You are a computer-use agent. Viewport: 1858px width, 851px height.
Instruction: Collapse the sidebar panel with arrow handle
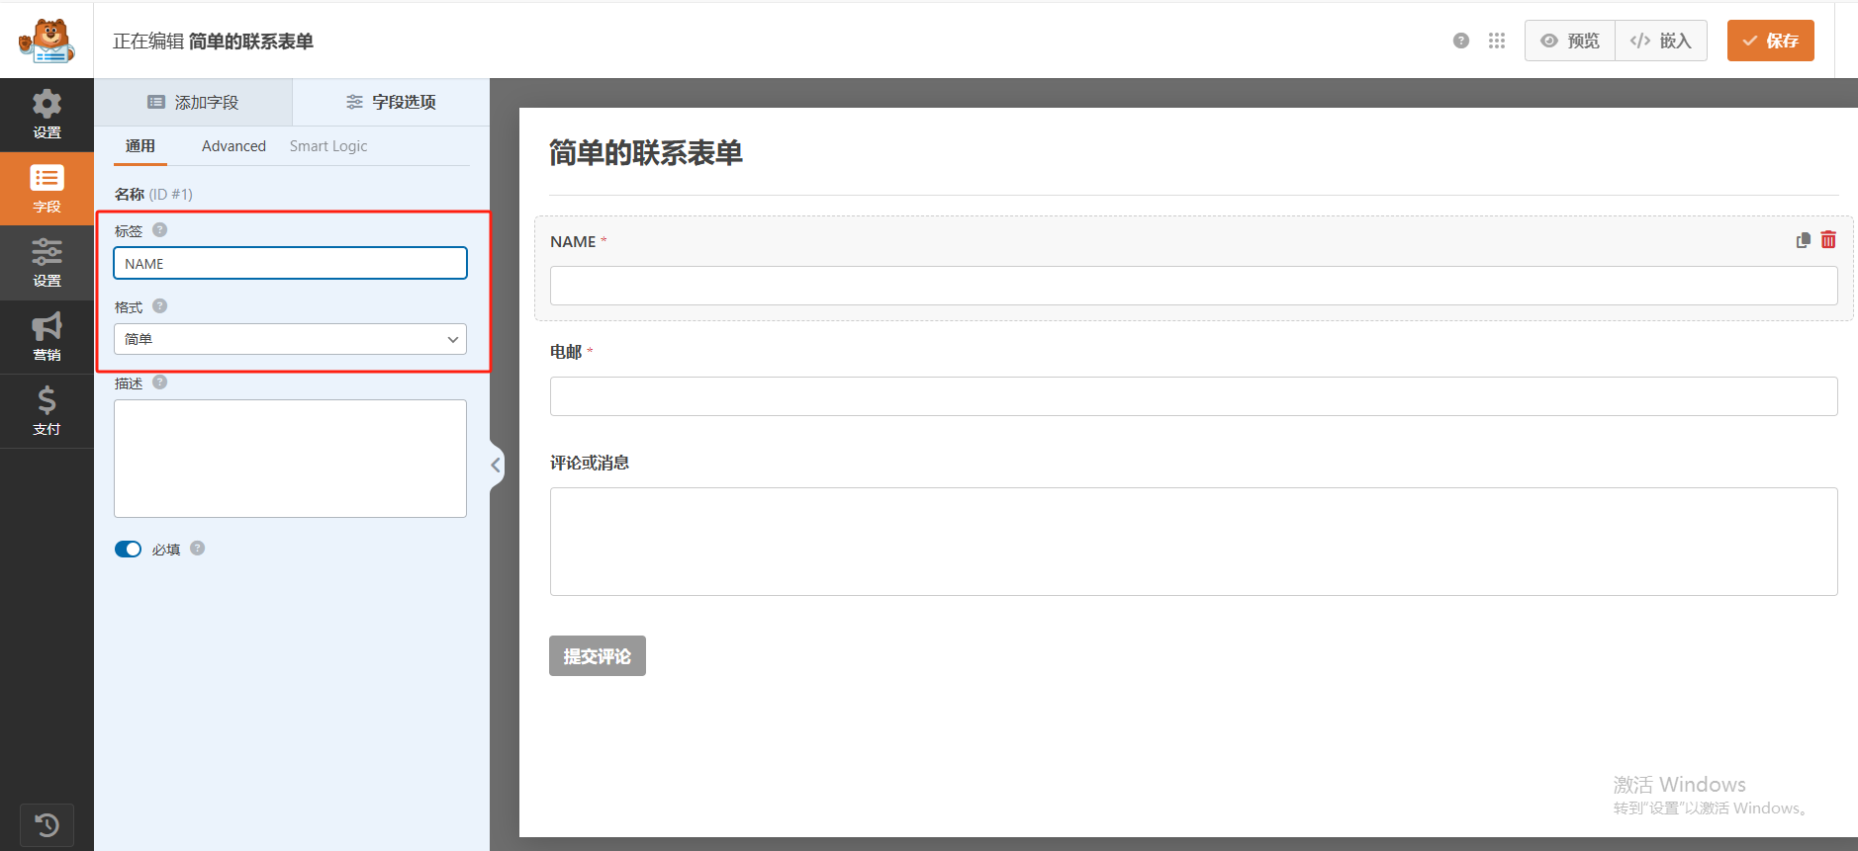click(x=496, y=465)
